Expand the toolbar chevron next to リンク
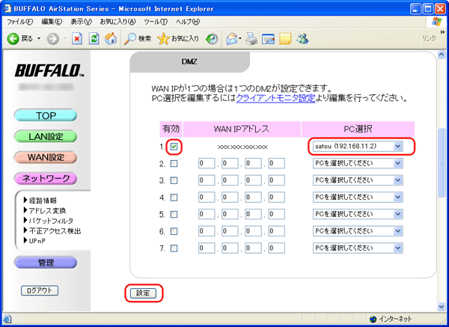This screenshot has height=327, width=449. click(x=443, y=32)
